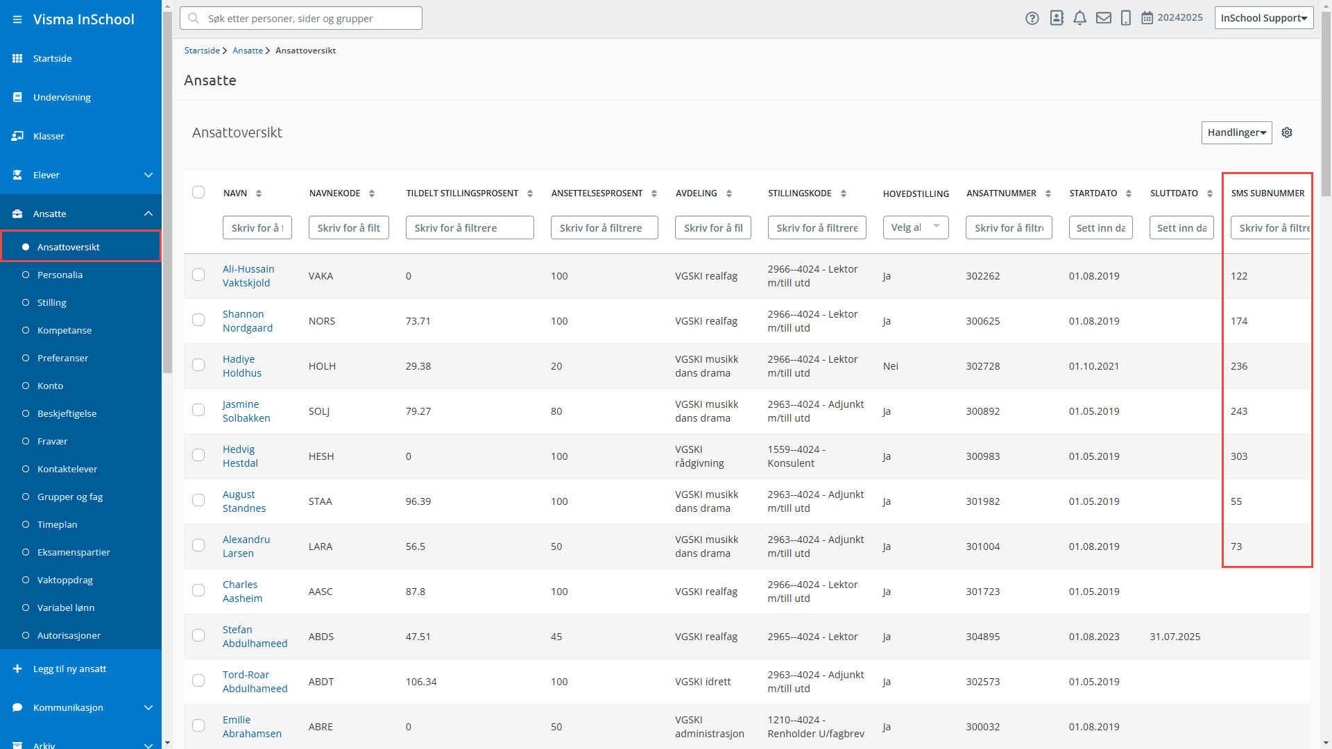Sort by ANSETTELSESPROSENT arrows
The height and width of the screenshot is (749, 1332).
(x=654, y=193)
